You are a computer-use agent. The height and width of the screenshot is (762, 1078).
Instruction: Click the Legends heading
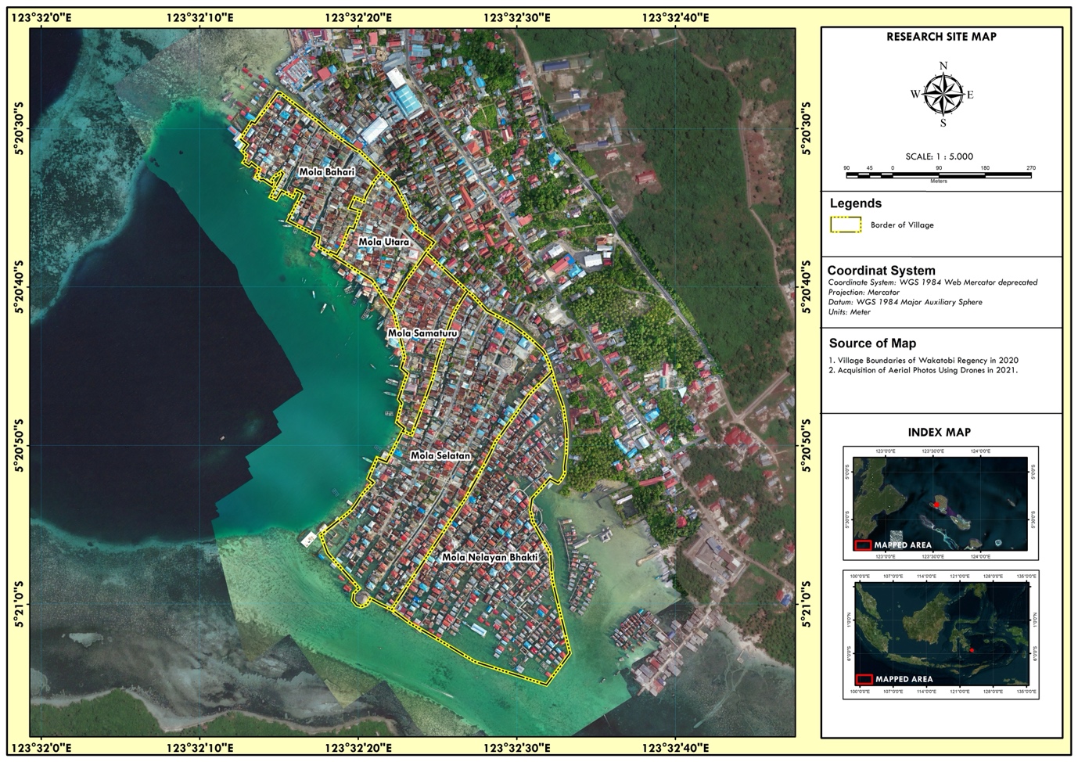tap(855, 203)
